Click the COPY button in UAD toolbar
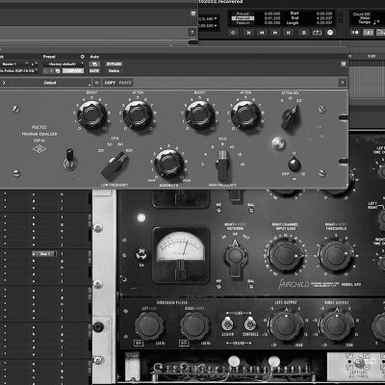The image size is (385, 385). click(110, 83)
